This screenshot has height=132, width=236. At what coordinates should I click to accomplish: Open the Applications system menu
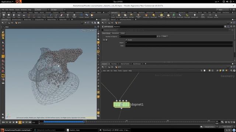coord(7,1)
